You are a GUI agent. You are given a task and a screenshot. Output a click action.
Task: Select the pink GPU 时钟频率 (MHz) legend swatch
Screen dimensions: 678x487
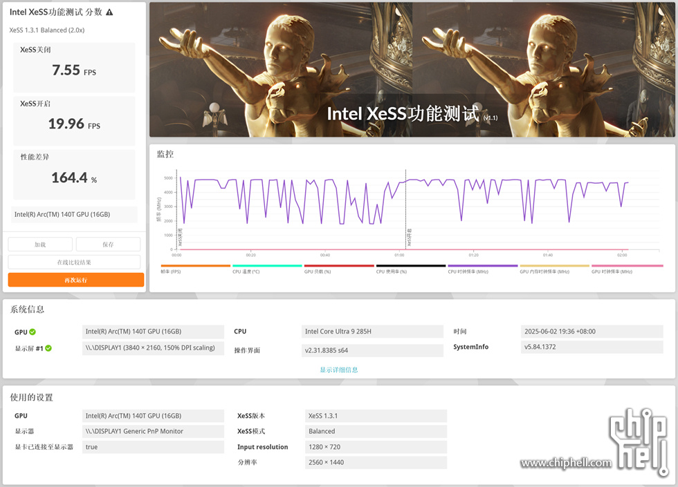tap(627, 266)
